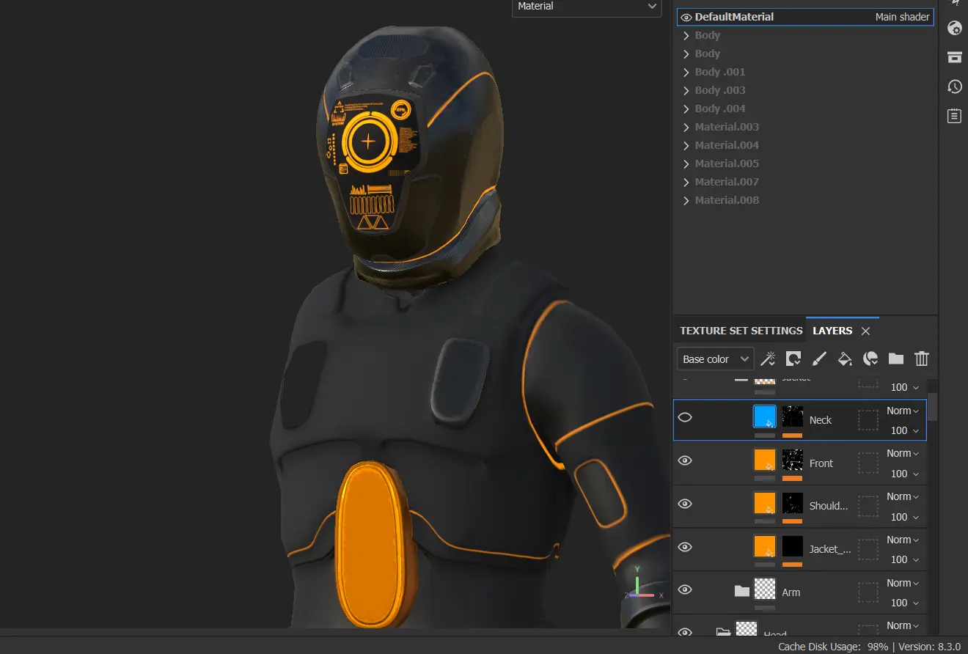This screenshot has height=654, width=968.
Task: Open the History panel clock icon
Action: [954, 87]
